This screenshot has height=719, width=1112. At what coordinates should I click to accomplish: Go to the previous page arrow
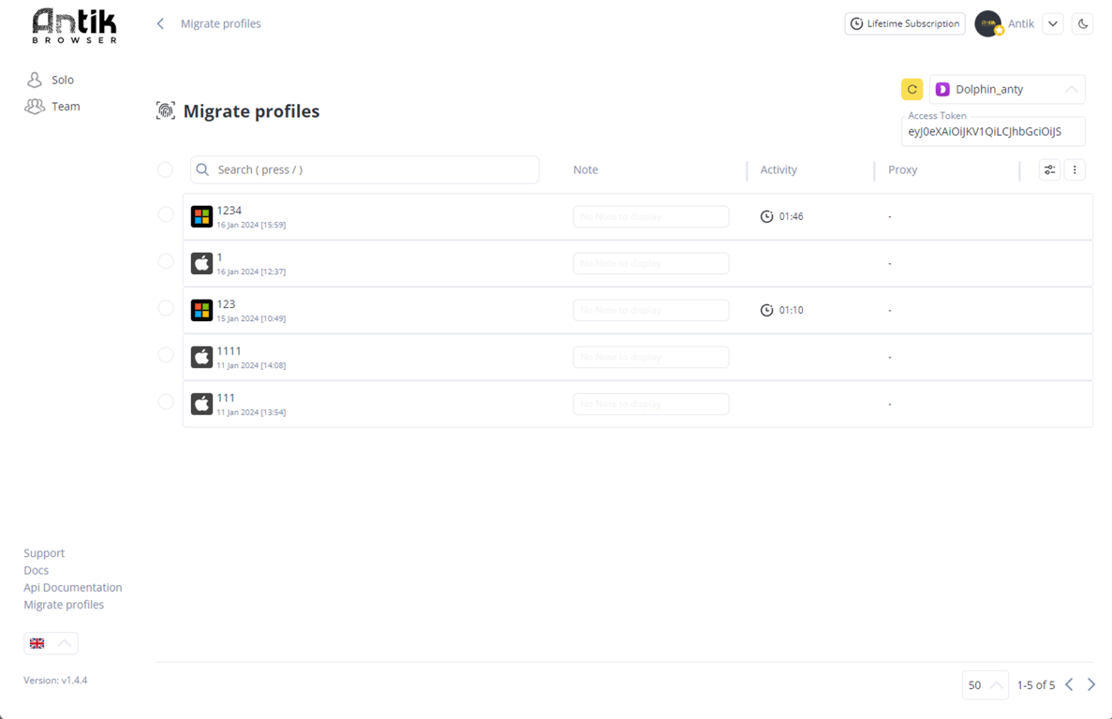click(1070, 684)
